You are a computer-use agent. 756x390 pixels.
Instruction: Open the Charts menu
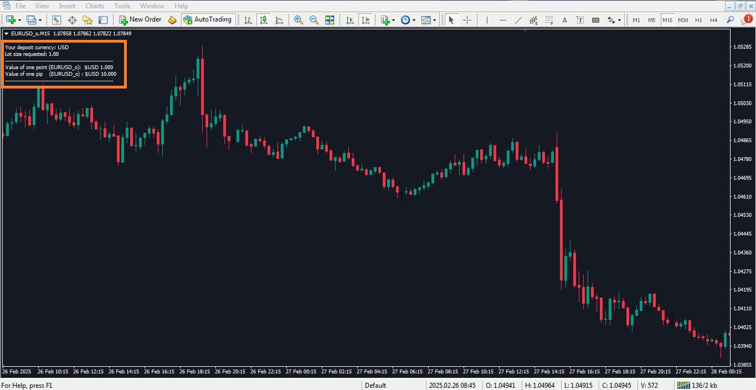pos(94,6)
